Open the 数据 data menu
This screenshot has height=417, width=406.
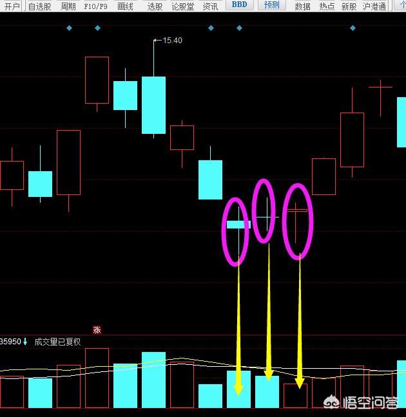coord(303,6)
